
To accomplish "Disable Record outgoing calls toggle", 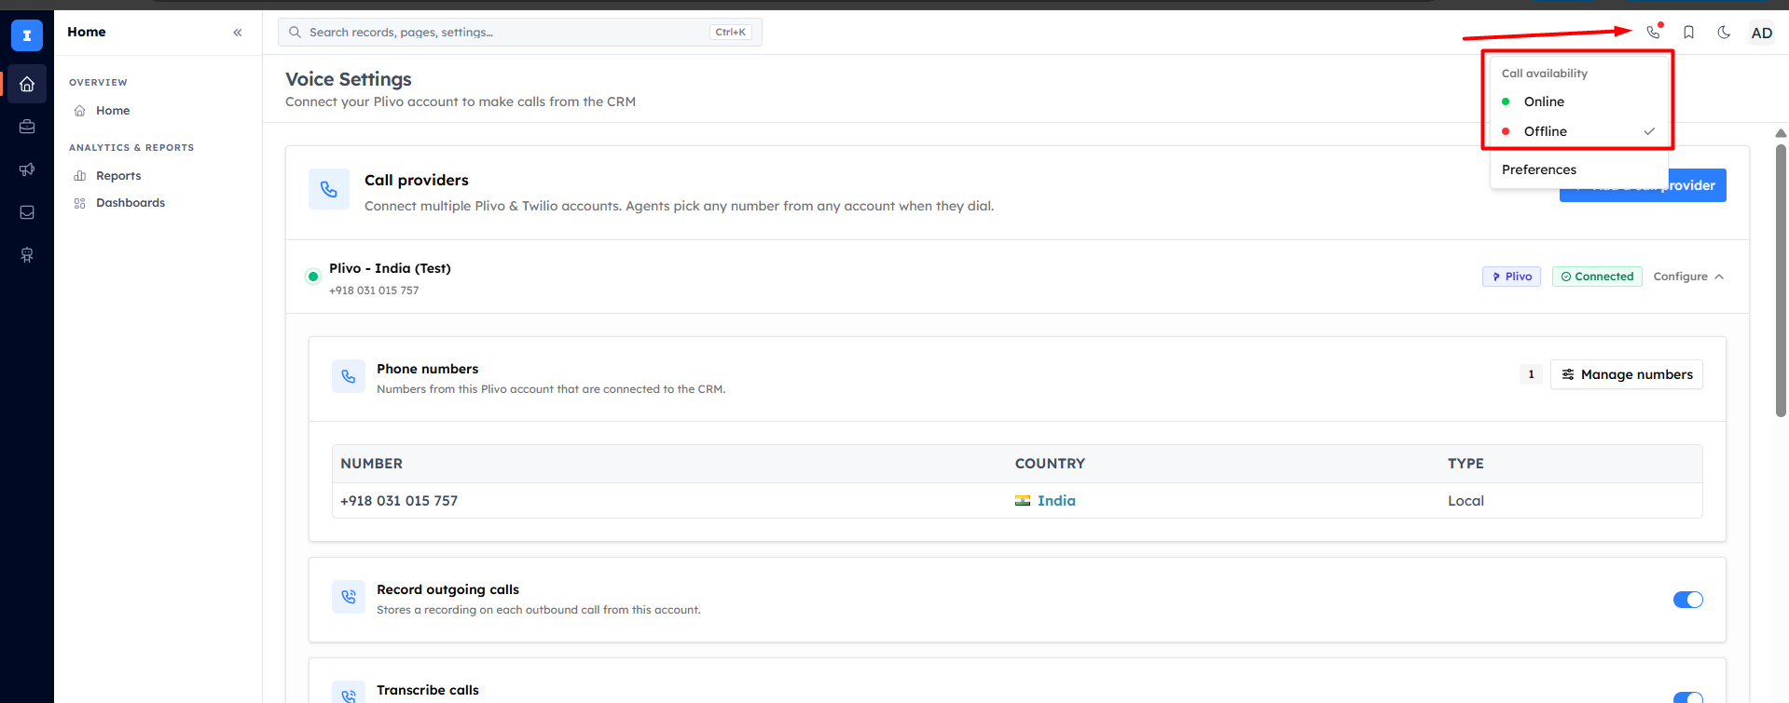I will point(1687,600).
